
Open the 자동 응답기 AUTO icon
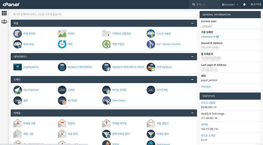coord(151,123)
